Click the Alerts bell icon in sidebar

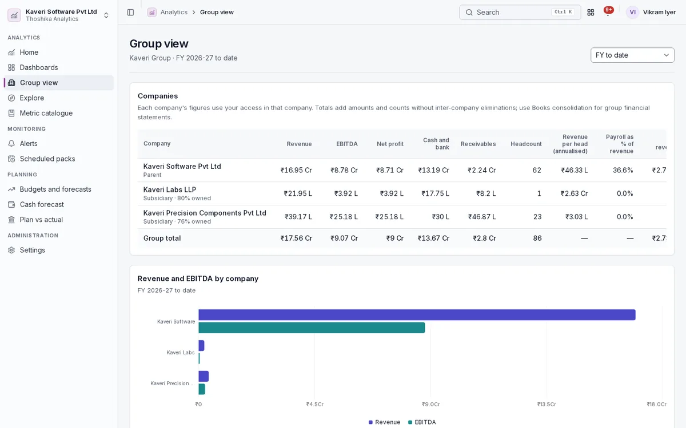point(11,143)
